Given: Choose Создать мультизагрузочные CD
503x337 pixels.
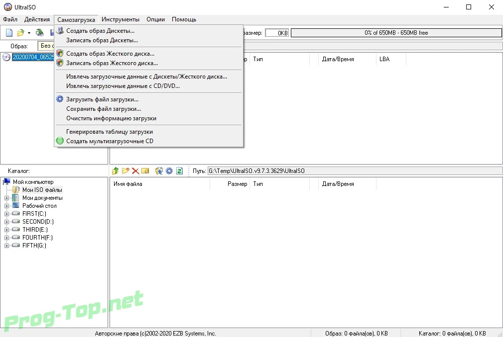Looking at the screenshot, I should [x=148, y=141].
